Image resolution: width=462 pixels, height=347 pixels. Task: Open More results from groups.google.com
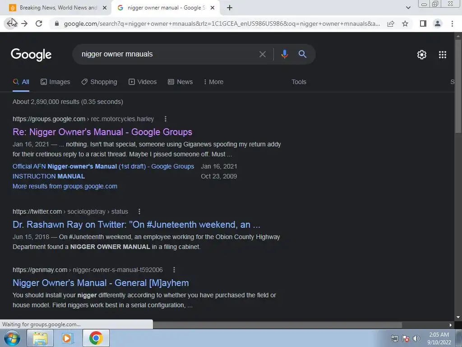coord(65,186)
